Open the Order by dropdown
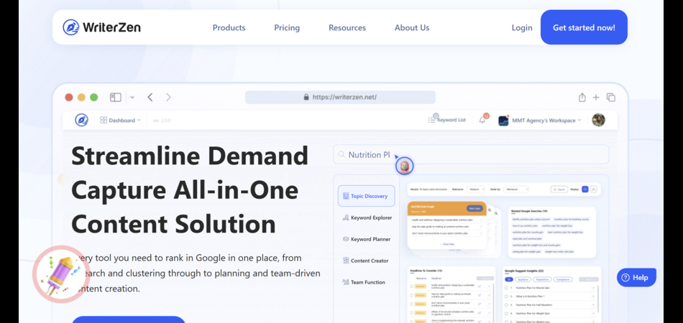This screenshot has height=323, width=683. pos(515,189)
